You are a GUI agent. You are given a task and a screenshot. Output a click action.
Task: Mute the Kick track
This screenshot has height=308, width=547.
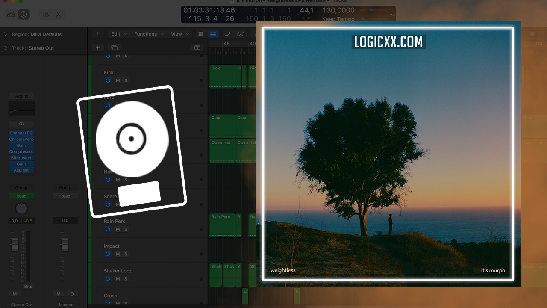118,80
